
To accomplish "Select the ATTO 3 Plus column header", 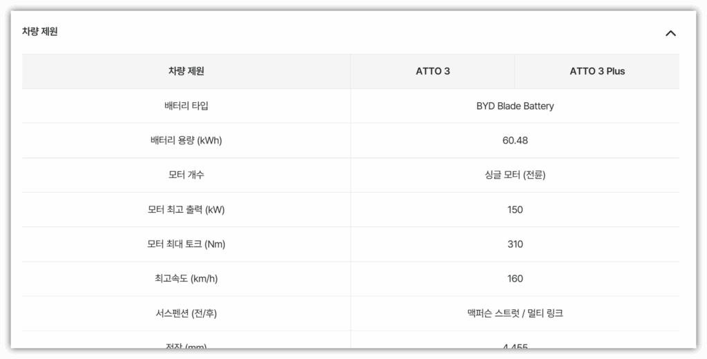I will 597,71.
